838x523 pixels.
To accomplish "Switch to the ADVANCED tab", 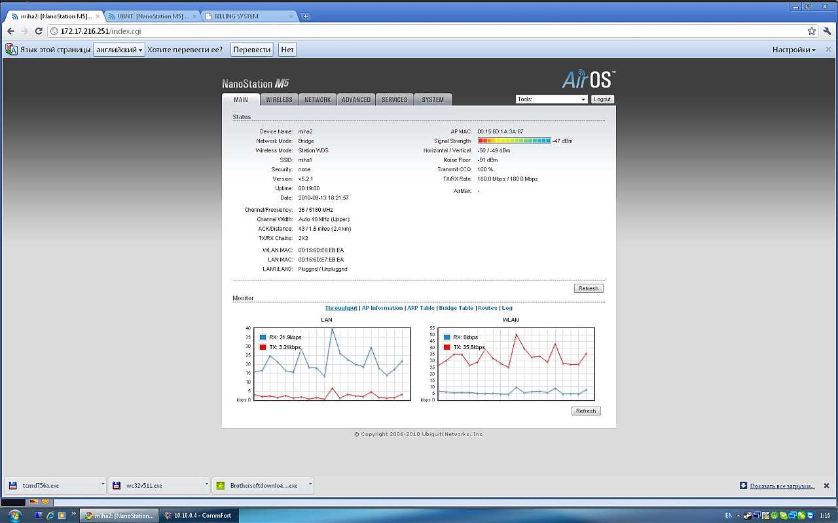I will click(356, 100).
